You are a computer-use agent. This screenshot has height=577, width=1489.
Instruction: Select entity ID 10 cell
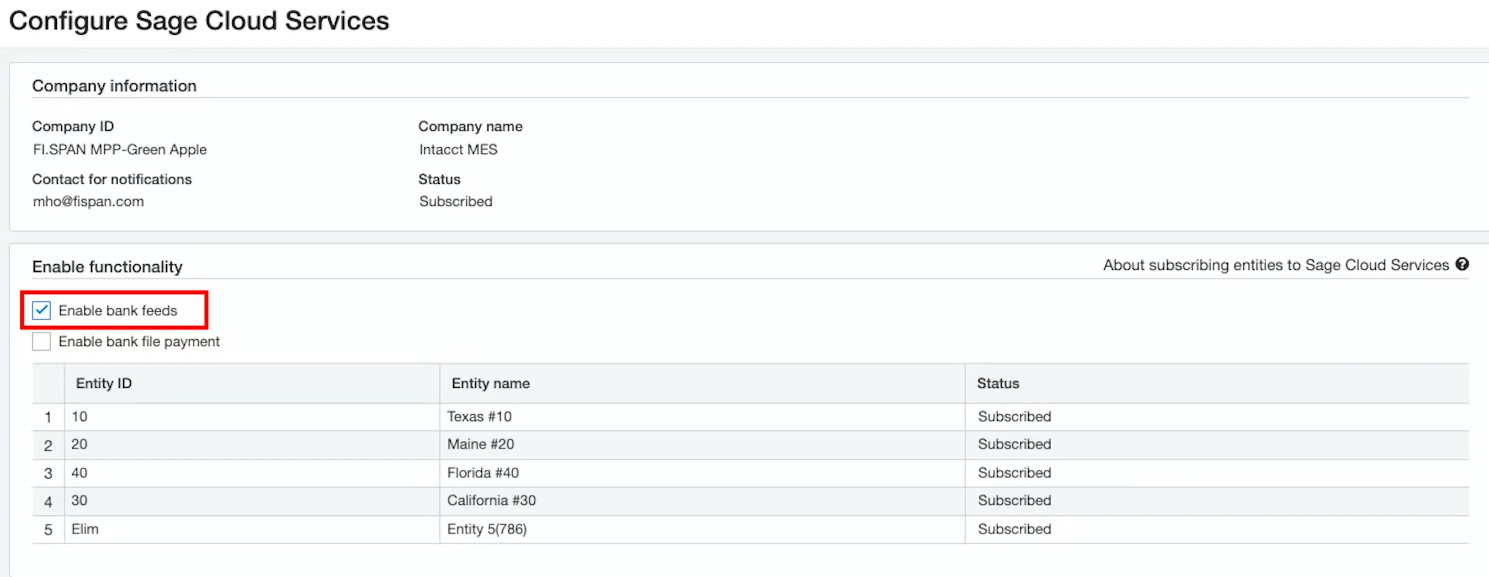252,416
